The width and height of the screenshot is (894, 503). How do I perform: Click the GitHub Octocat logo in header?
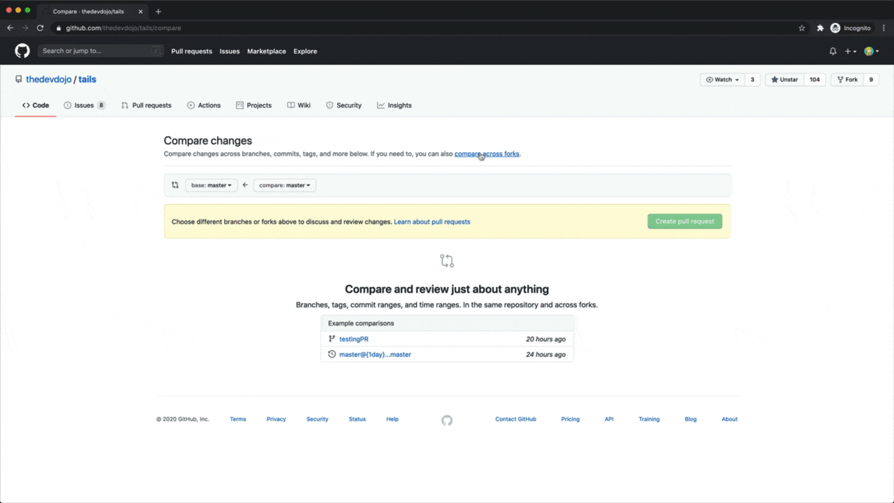click(22, 51)
